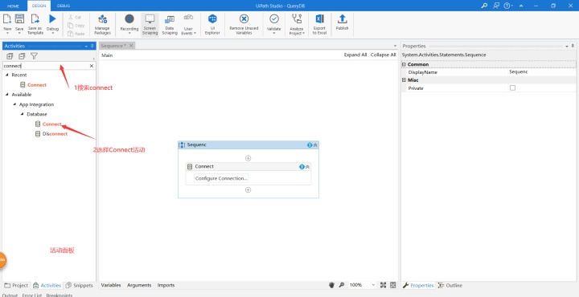Start Debug with the play icon
This screenshot has width=579, height=297.
(52, 18)
